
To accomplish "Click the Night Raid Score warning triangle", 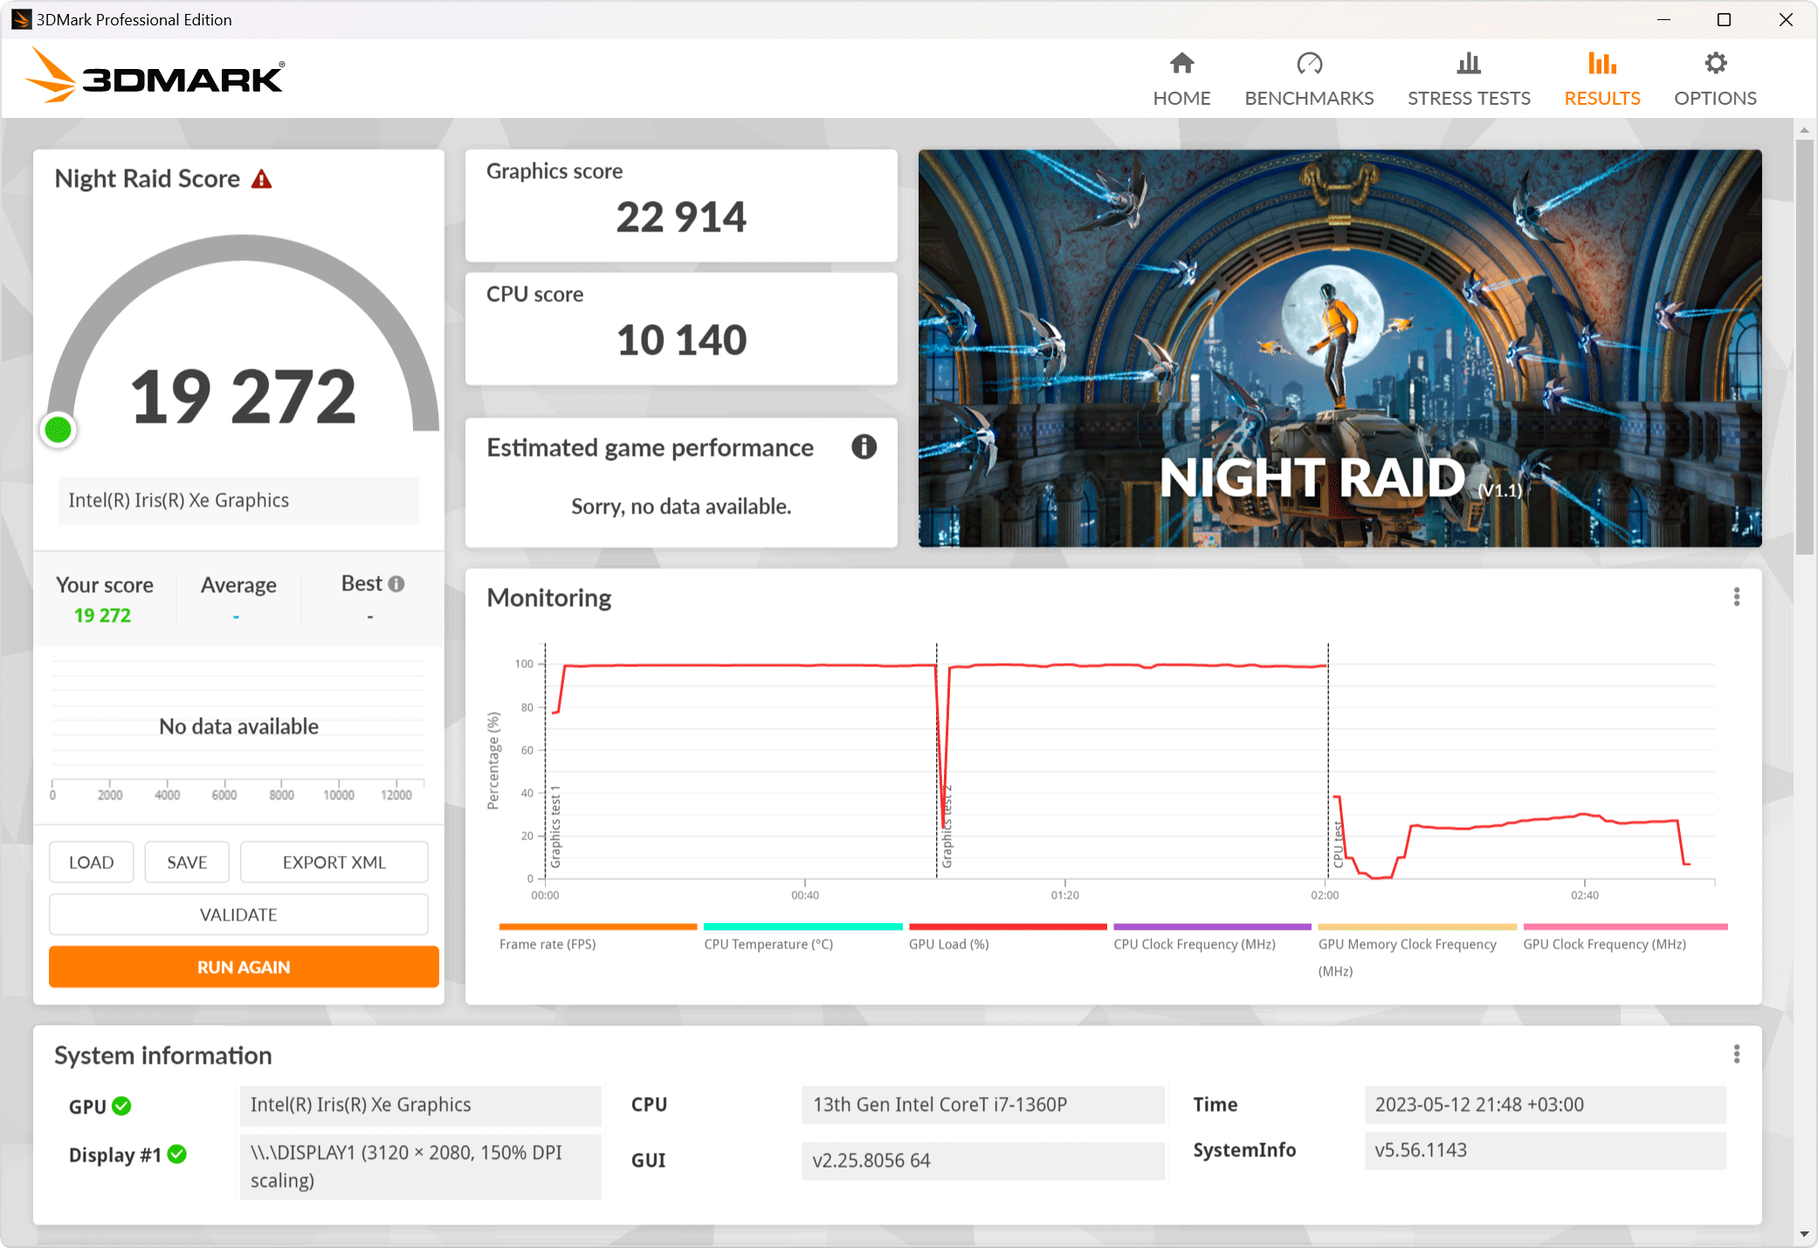I will 262,180.
